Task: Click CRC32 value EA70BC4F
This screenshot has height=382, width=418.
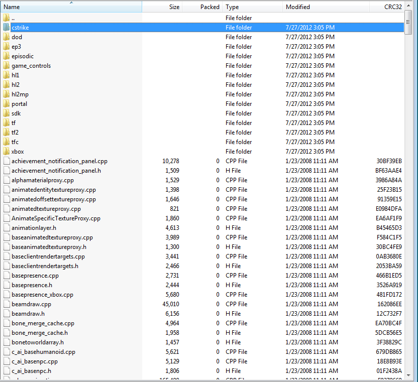Action: [388, 323]
